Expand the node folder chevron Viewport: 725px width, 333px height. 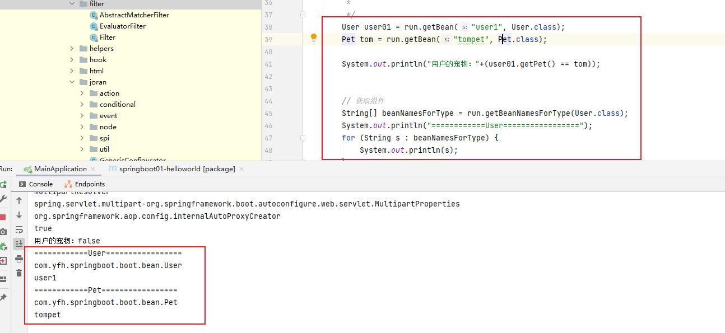(x=82, y=127)
